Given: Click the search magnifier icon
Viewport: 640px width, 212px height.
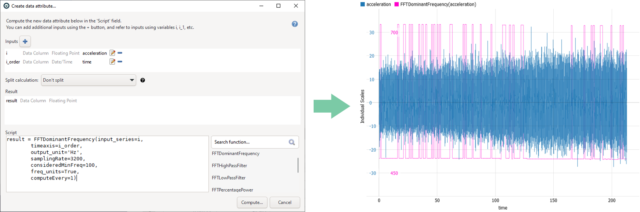Looking at the screenshot, I should click(292, 142).
